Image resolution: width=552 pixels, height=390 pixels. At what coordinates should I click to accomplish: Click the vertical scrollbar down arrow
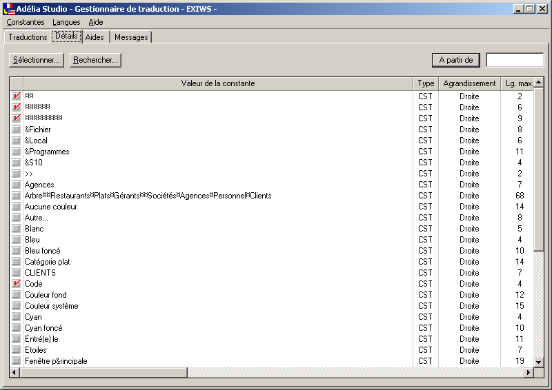(539, 361)
